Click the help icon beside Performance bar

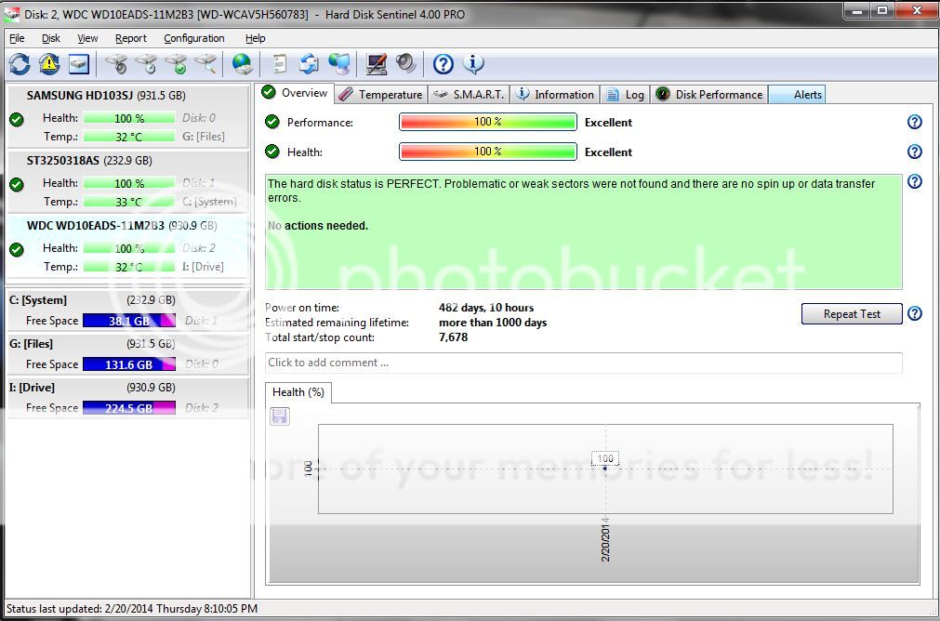point(914,123)
